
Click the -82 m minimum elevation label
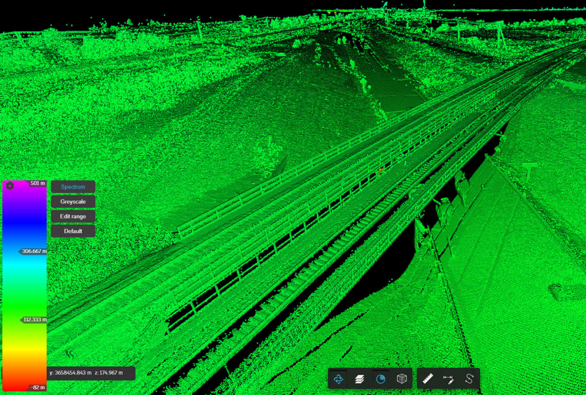(38, 388)
